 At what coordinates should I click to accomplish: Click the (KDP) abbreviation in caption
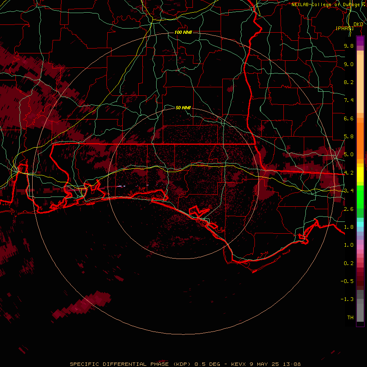tap(182, 364)
